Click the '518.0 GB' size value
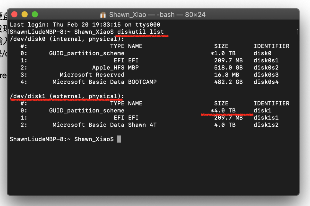This screenshot has height=206, width=310. 229,67
